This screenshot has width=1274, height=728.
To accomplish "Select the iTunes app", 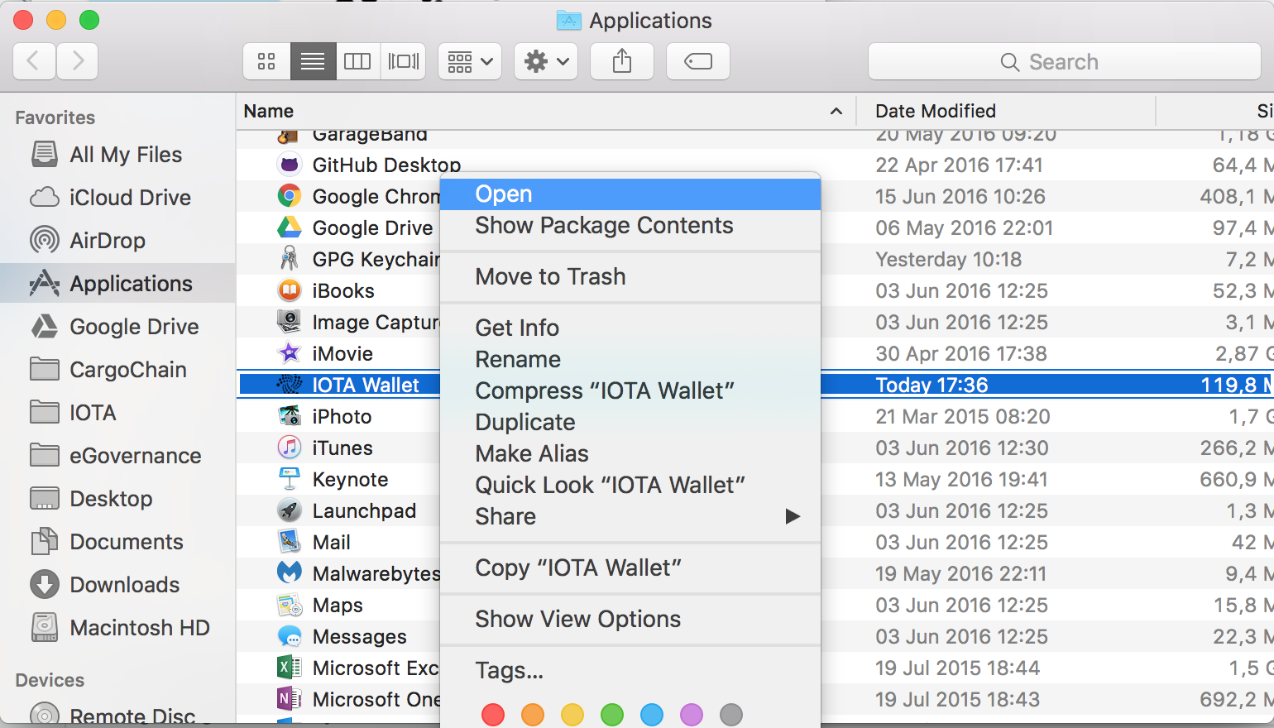I will 342,448.
